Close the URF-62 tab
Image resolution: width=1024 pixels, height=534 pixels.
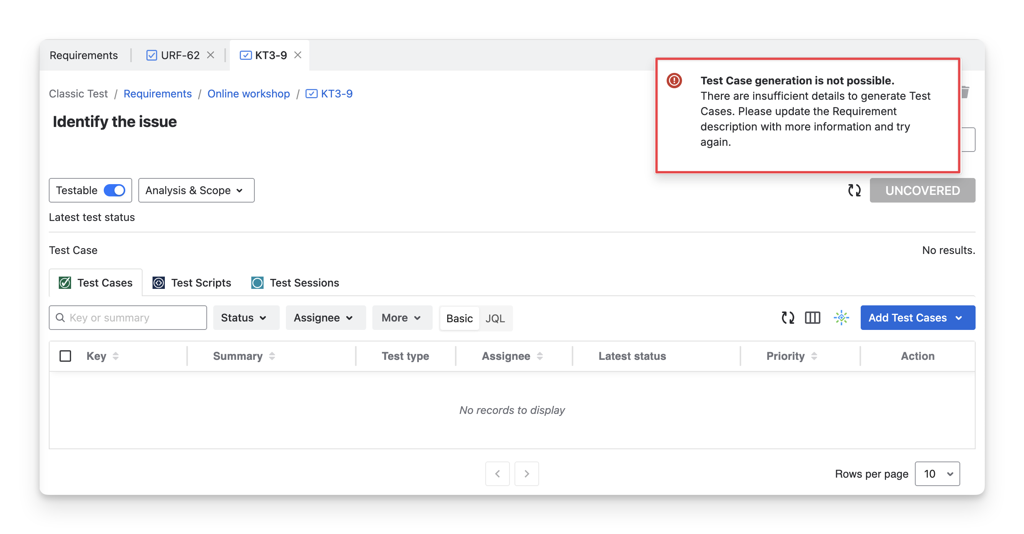point(211,55)
